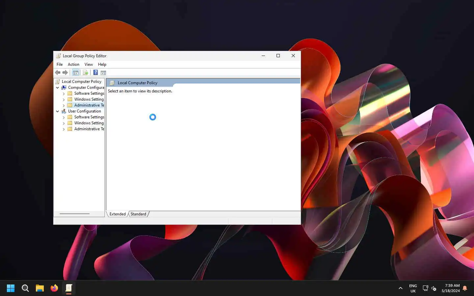This screenshot has height=296, width=474.
Task: Collapse the User Configuration node
Action: click(x=58, y=111)
